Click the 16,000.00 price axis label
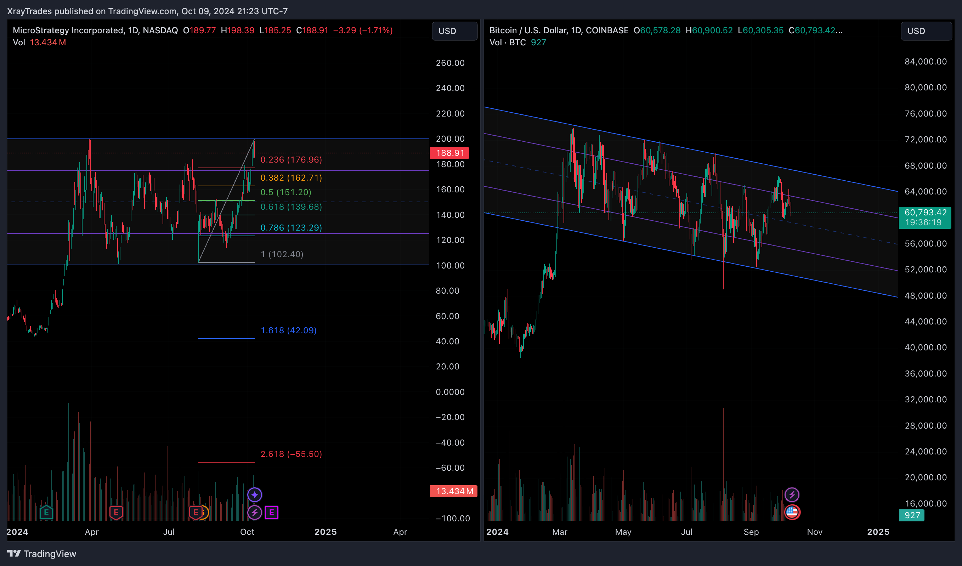 tap(926, 503)
